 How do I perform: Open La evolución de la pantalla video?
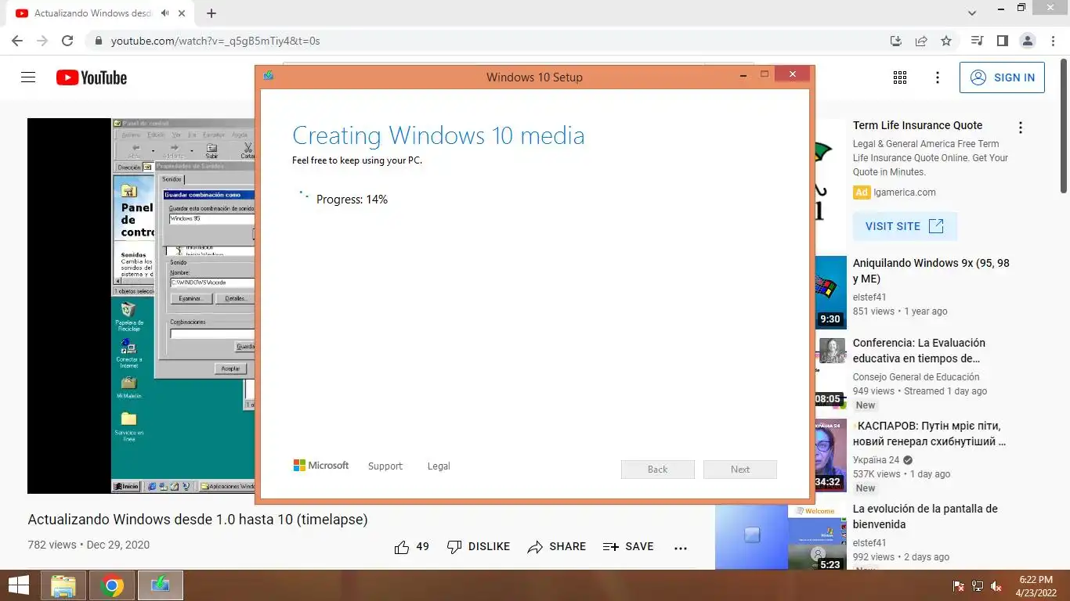point(925,516)
